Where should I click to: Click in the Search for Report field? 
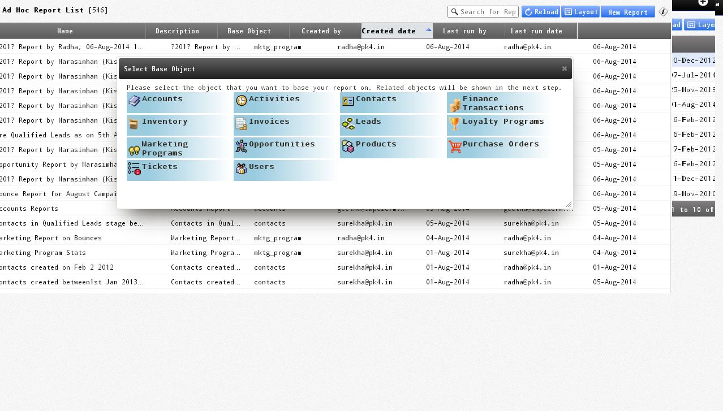click(x=487, y=12)
